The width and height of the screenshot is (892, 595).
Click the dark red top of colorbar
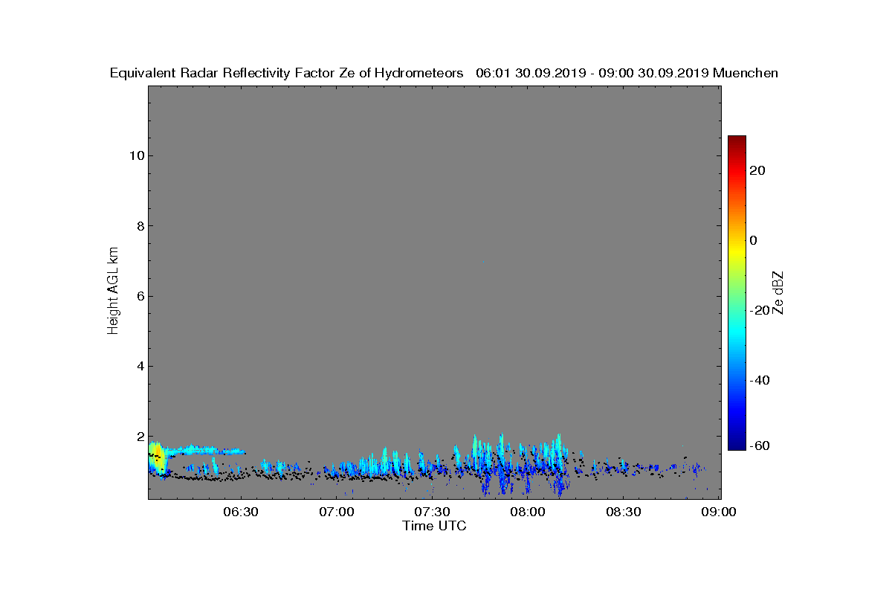[x=737, y=140]
